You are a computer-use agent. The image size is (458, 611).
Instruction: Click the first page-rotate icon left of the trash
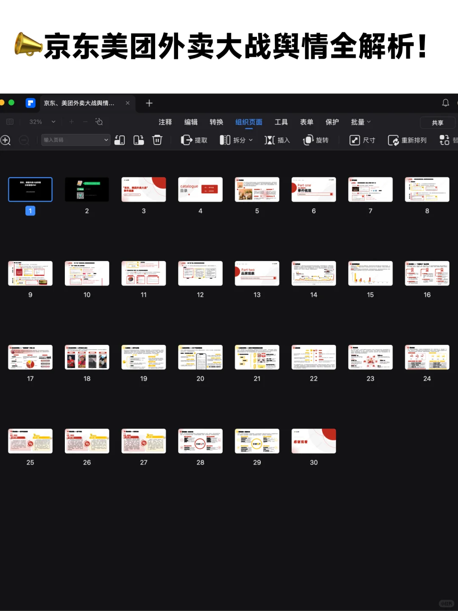coord(120,140)
